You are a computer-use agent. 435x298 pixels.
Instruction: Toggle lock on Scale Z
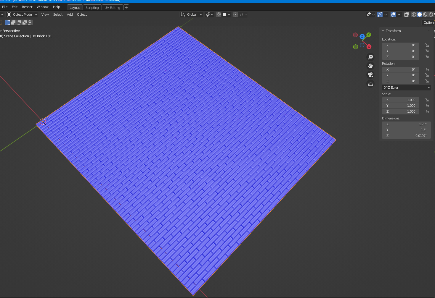[x=427, y=111]
